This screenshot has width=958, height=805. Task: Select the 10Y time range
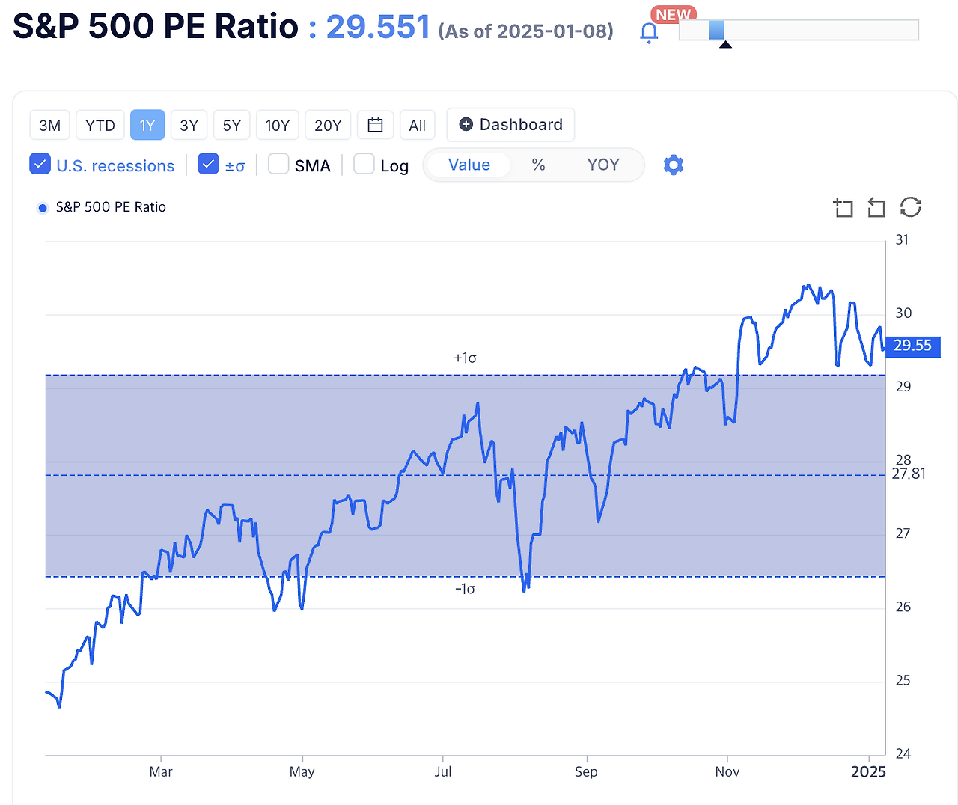click(x=277, y=125)
